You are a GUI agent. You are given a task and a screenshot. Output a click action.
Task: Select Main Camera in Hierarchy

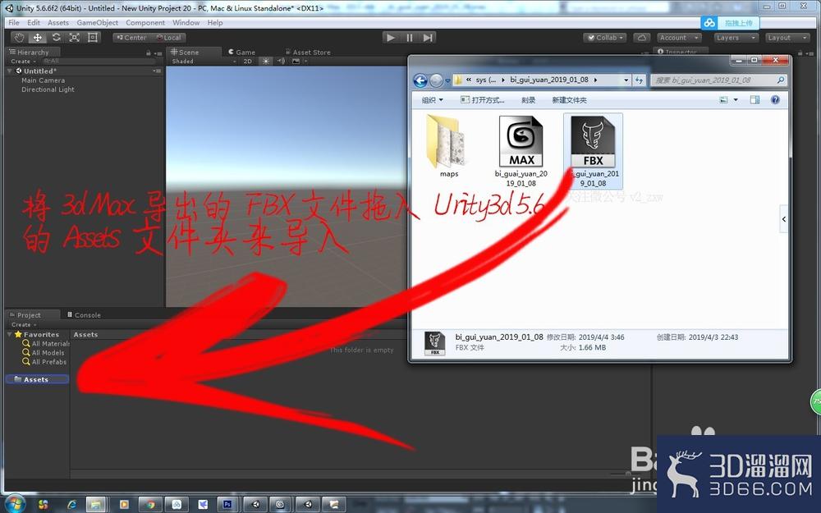pyautogui.click(x=43, y=80)
